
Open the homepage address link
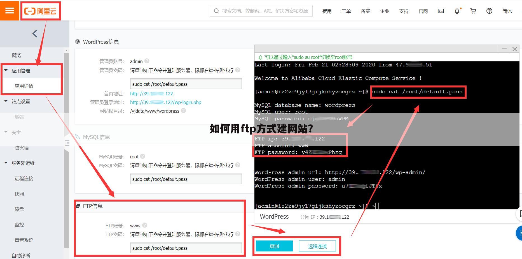(151, 94)
